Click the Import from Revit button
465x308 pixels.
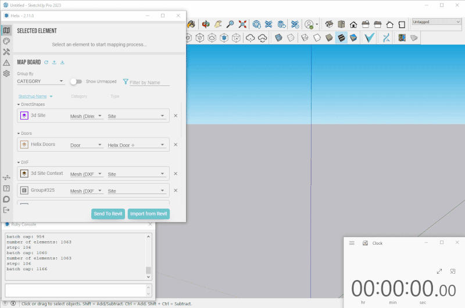point(149,214)
